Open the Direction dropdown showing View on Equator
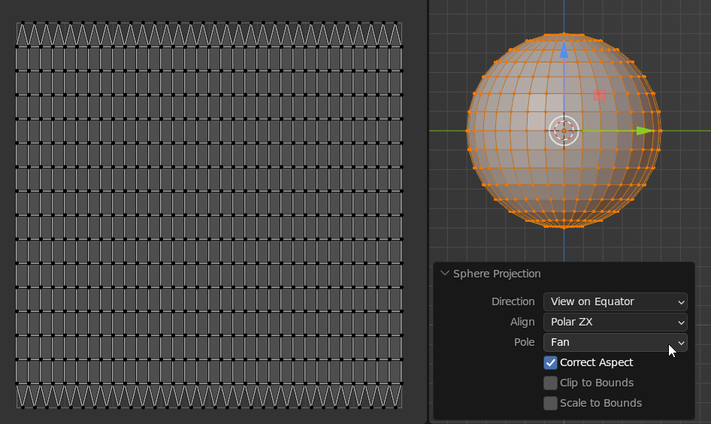711x424 pixels. click(x=616, y=301)
